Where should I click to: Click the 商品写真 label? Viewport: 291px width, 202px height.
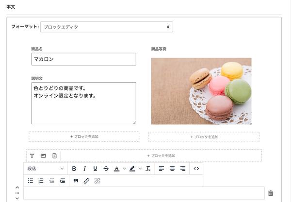[159, 49]
